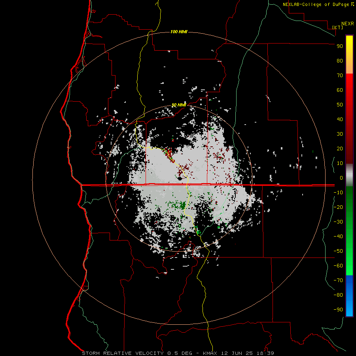Pick the yellow-orange band of the color scale
Image resolution: width=356 pixels, height=356 pixels.
(349, 55)
